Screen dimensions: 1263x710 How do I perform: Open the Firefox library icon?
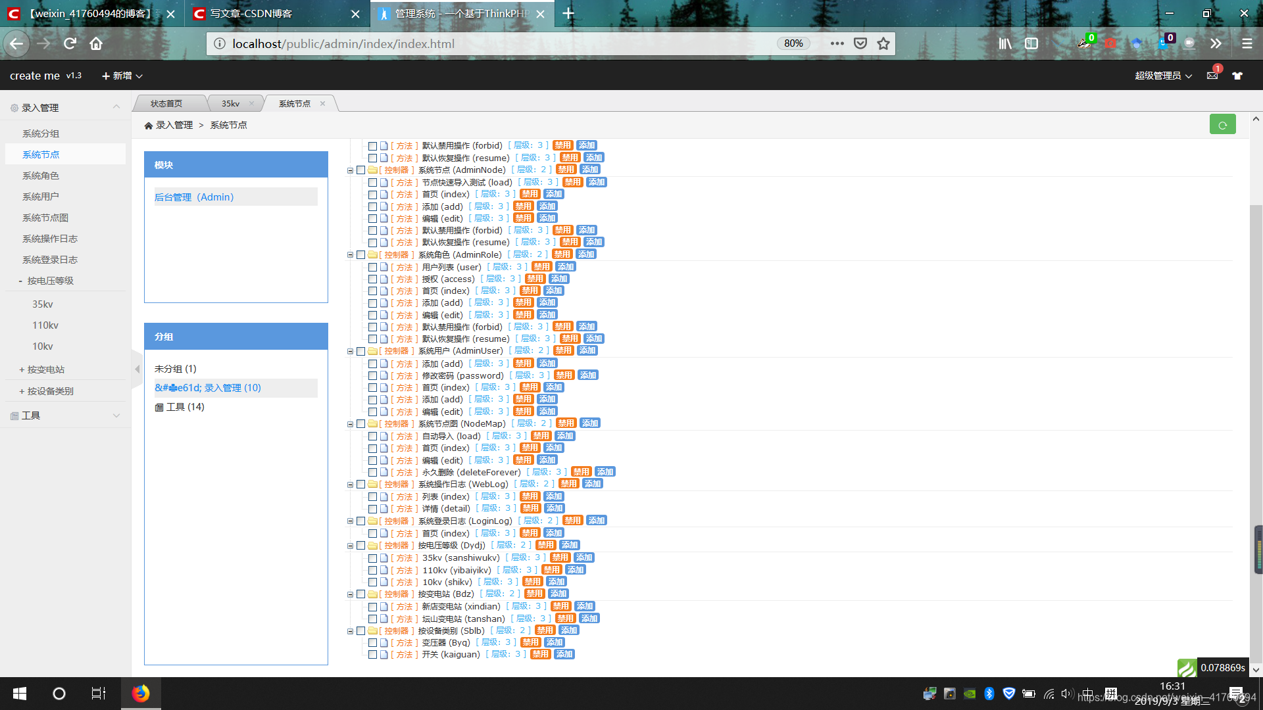click(1005, 43)
